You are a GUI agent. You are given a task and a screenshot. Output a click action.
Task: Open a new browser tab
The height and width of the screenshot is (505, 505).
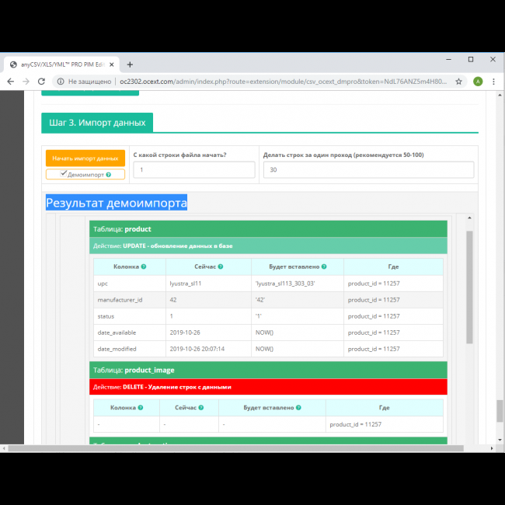[130, 64]
